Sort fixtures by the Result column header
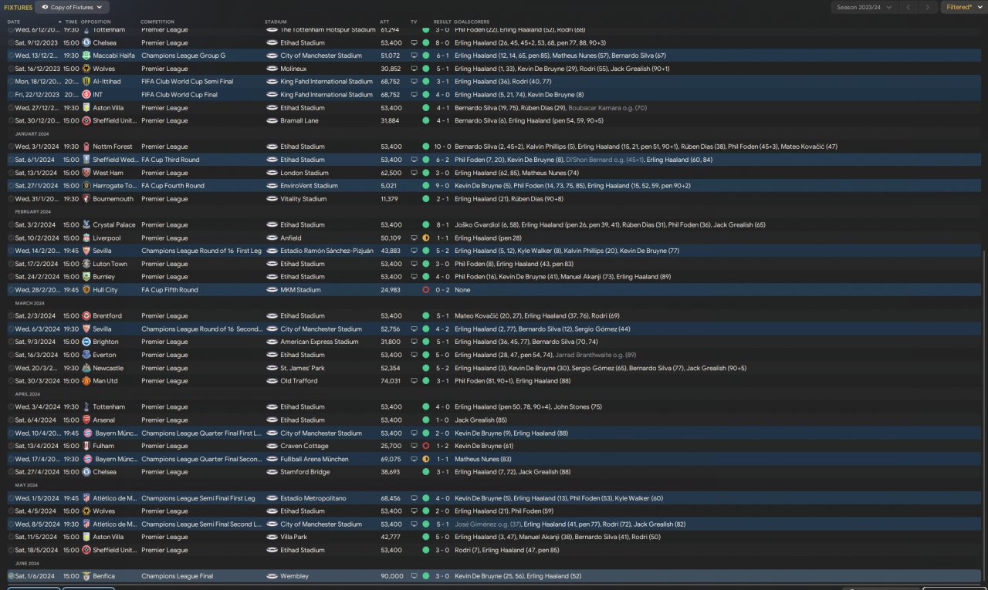This screenshot has width=988, height=590. point(442,22)
